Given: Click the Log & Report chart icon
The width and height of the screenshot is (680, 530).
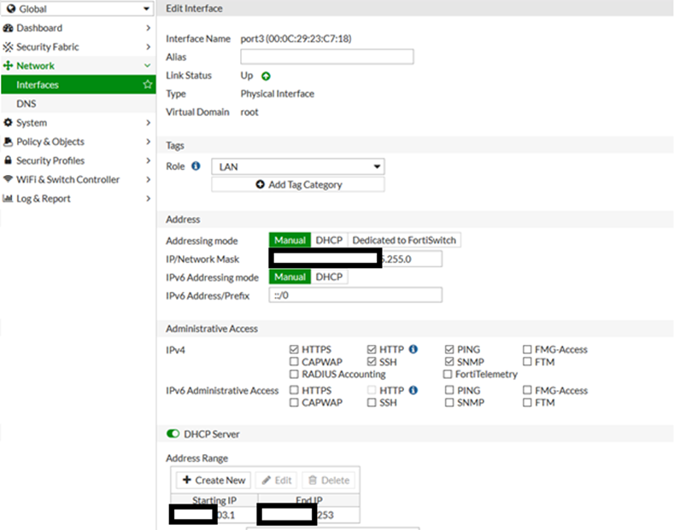Looking at the screenshot, I should click(x=9, y=199).
